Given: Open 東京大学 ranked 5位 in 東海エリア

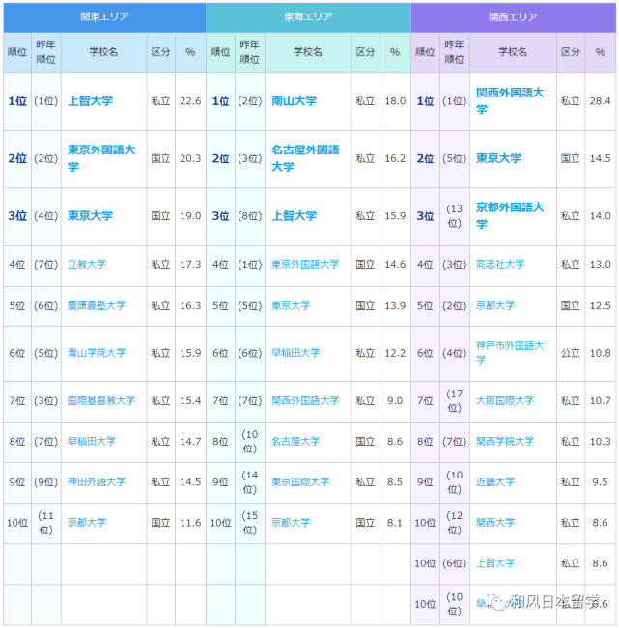Looking at the screenshot, I should [x=291, y=305].
